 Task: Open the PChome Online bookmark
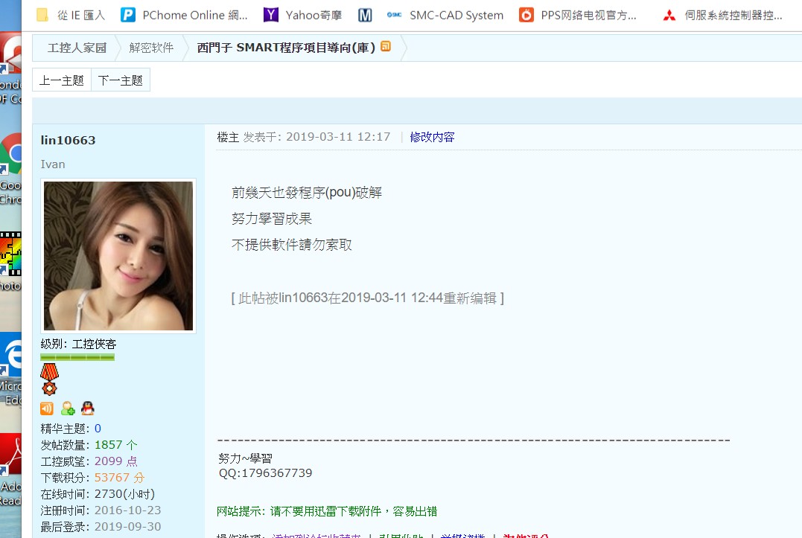(183, 15)
